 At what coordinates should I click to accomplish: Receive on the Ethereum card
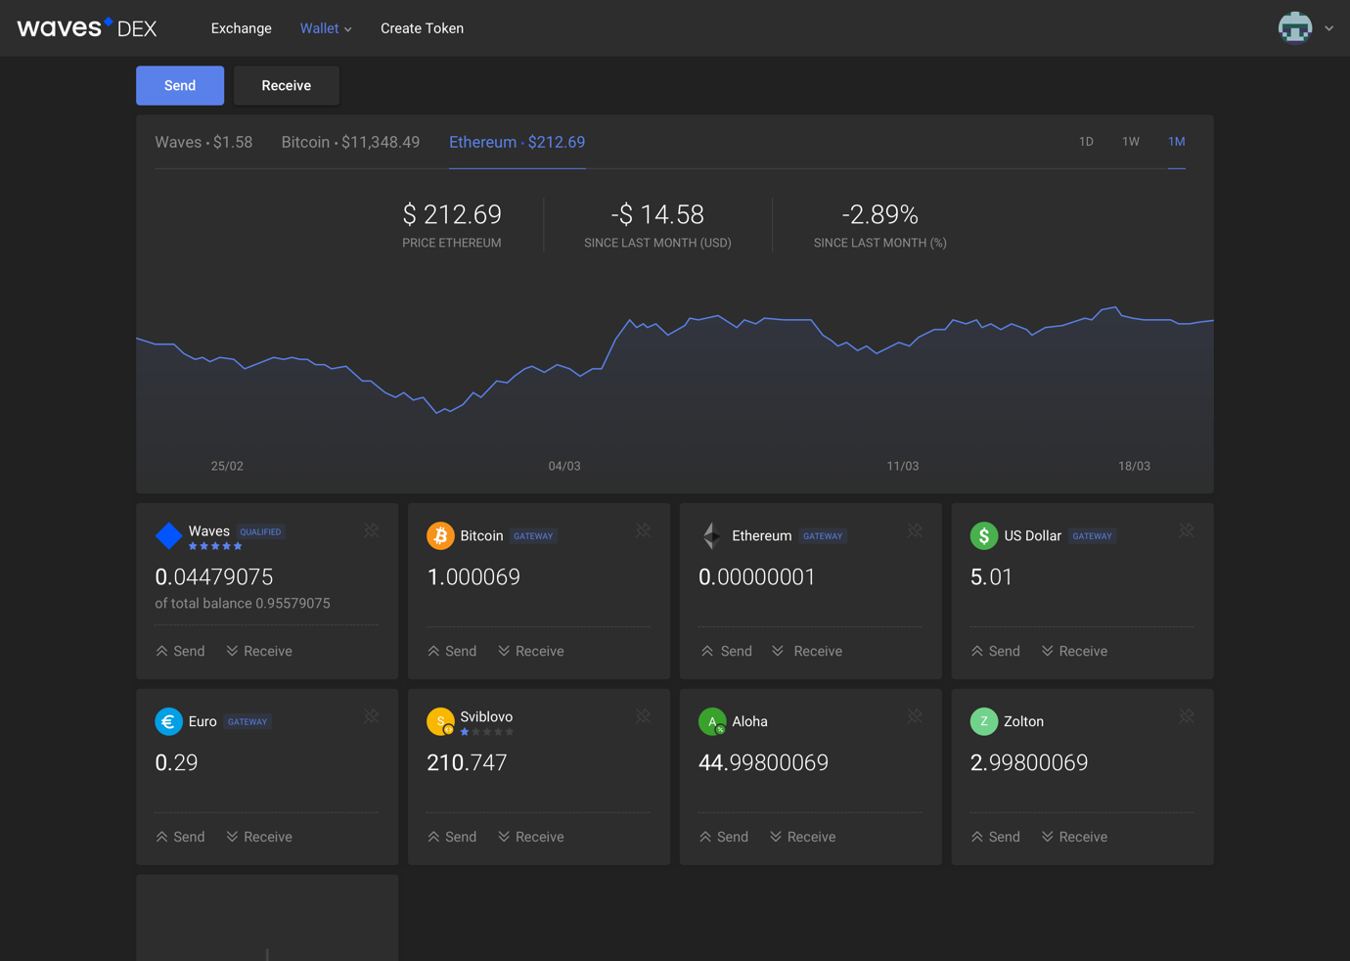pyautogui.click(x=807, y=651)
